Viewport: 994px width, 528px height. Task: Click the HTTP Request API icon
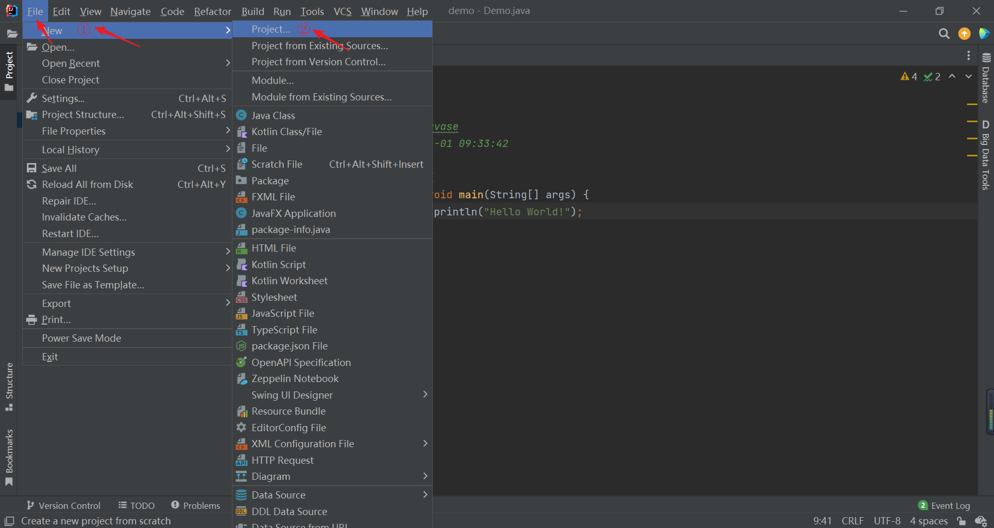(x=241, y=460)
